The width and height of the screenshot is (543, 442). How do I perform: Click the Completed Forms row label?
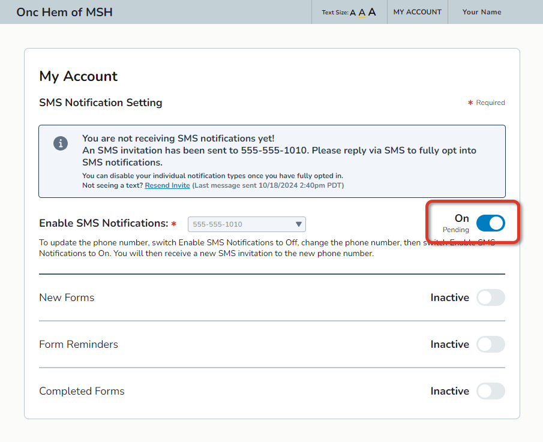pos(82,391)
